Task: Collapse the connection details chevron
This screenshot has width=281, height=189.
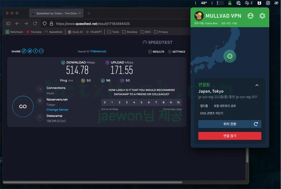Action: [257, 85]
